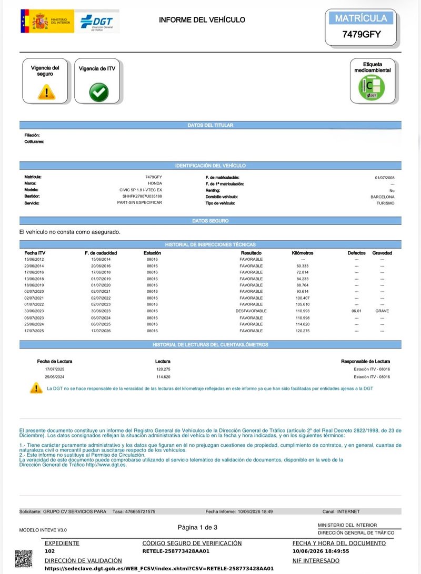
Task: Click the requester GRUPO CV SERVICIOS PARA
Action: point(75,511)
